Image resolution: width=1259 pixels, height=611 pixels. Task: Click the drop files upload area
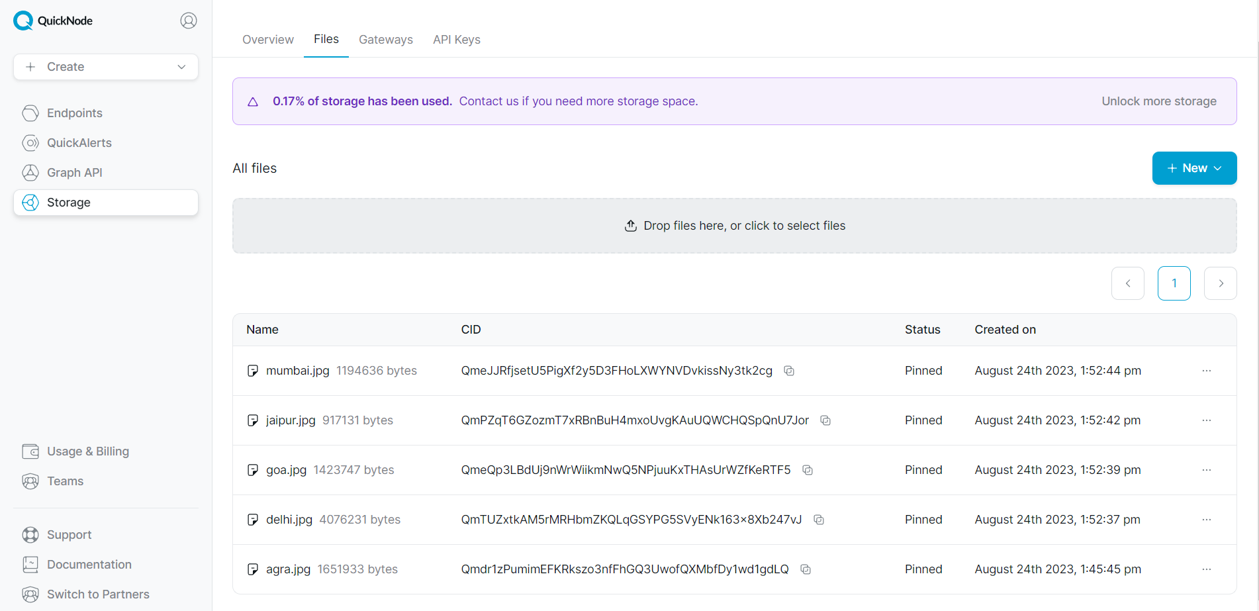734,226
